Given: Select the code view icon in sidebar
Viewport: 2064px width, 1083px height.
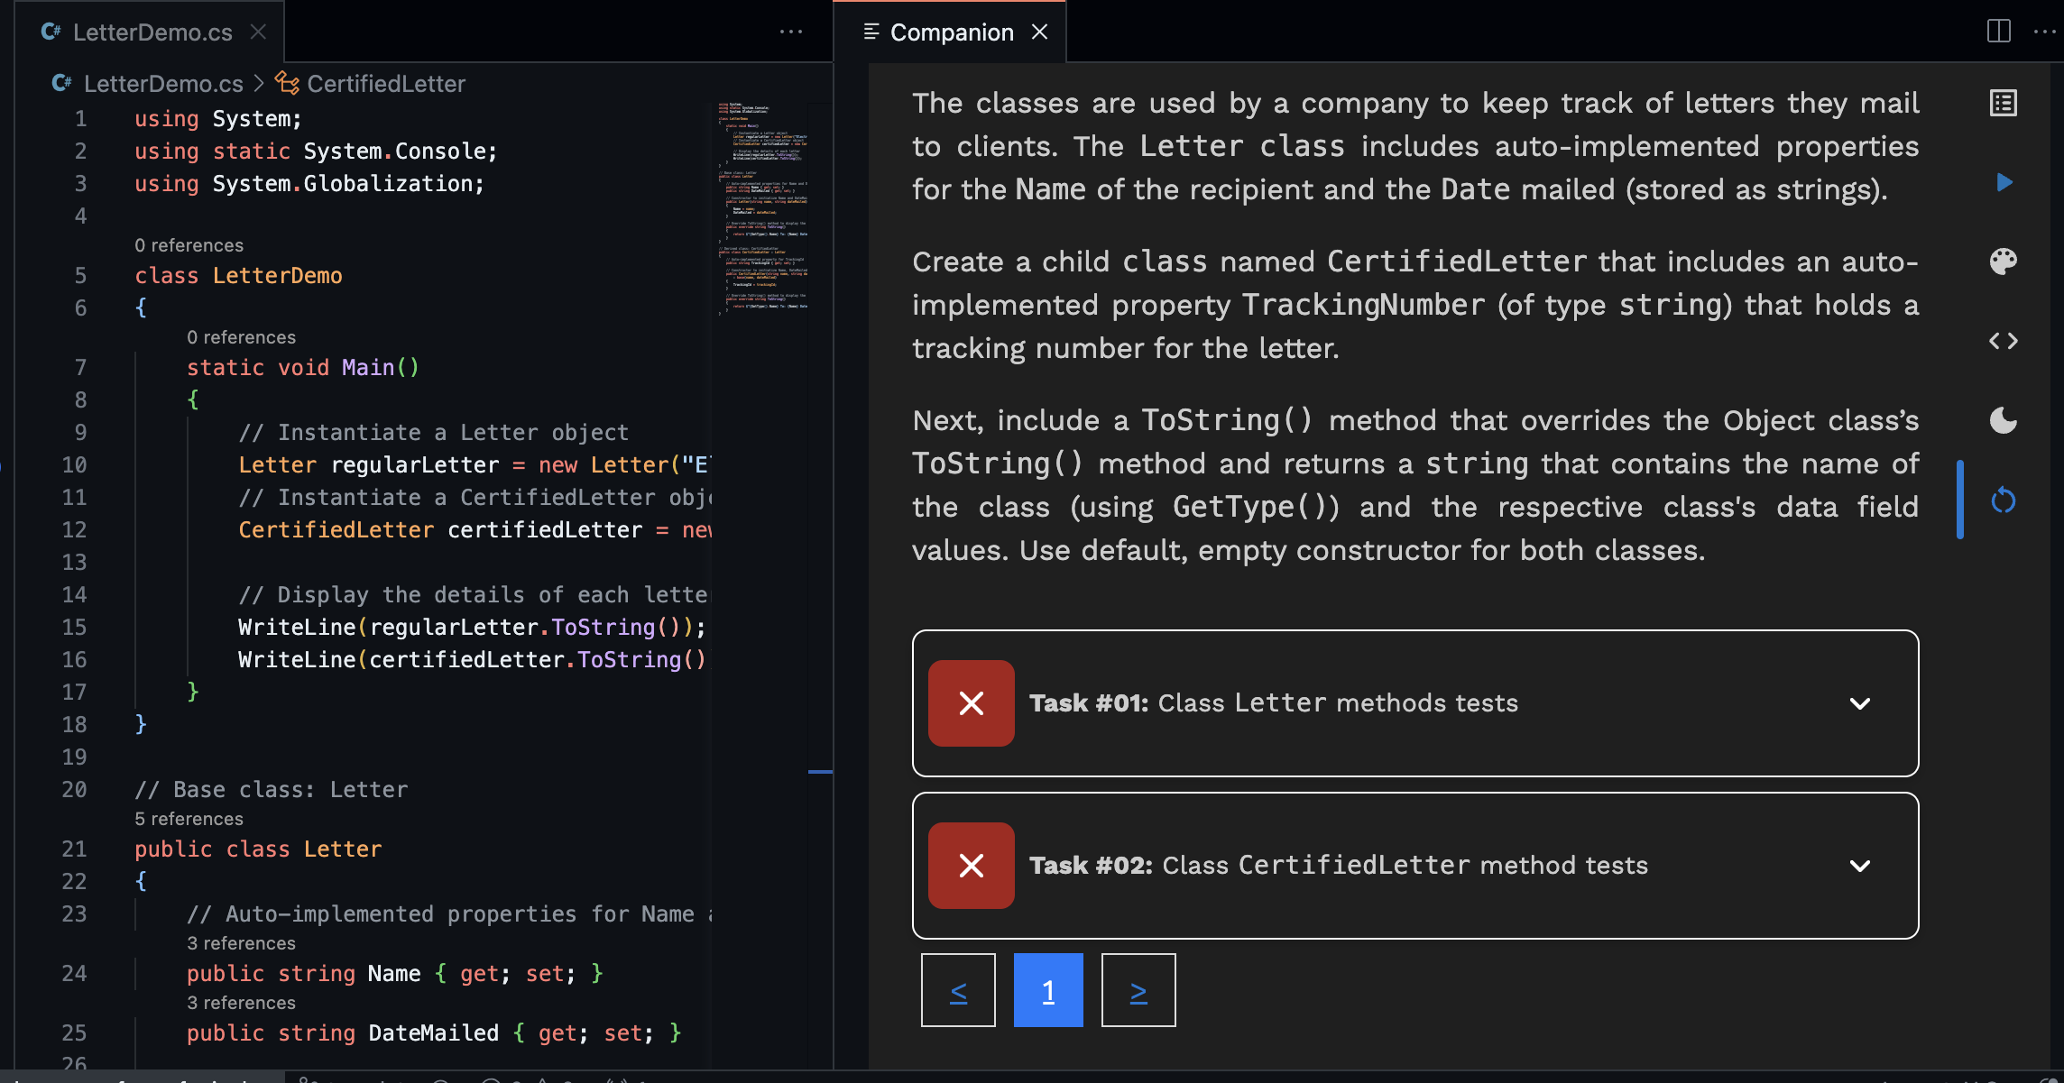Looking at the screenshot, I should 2004,341.
